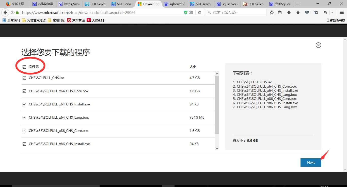This screenshot has width=347, height=187.
Task: Open dropdown arrow beside the undo icon
Action: click(x=332, y=12)
